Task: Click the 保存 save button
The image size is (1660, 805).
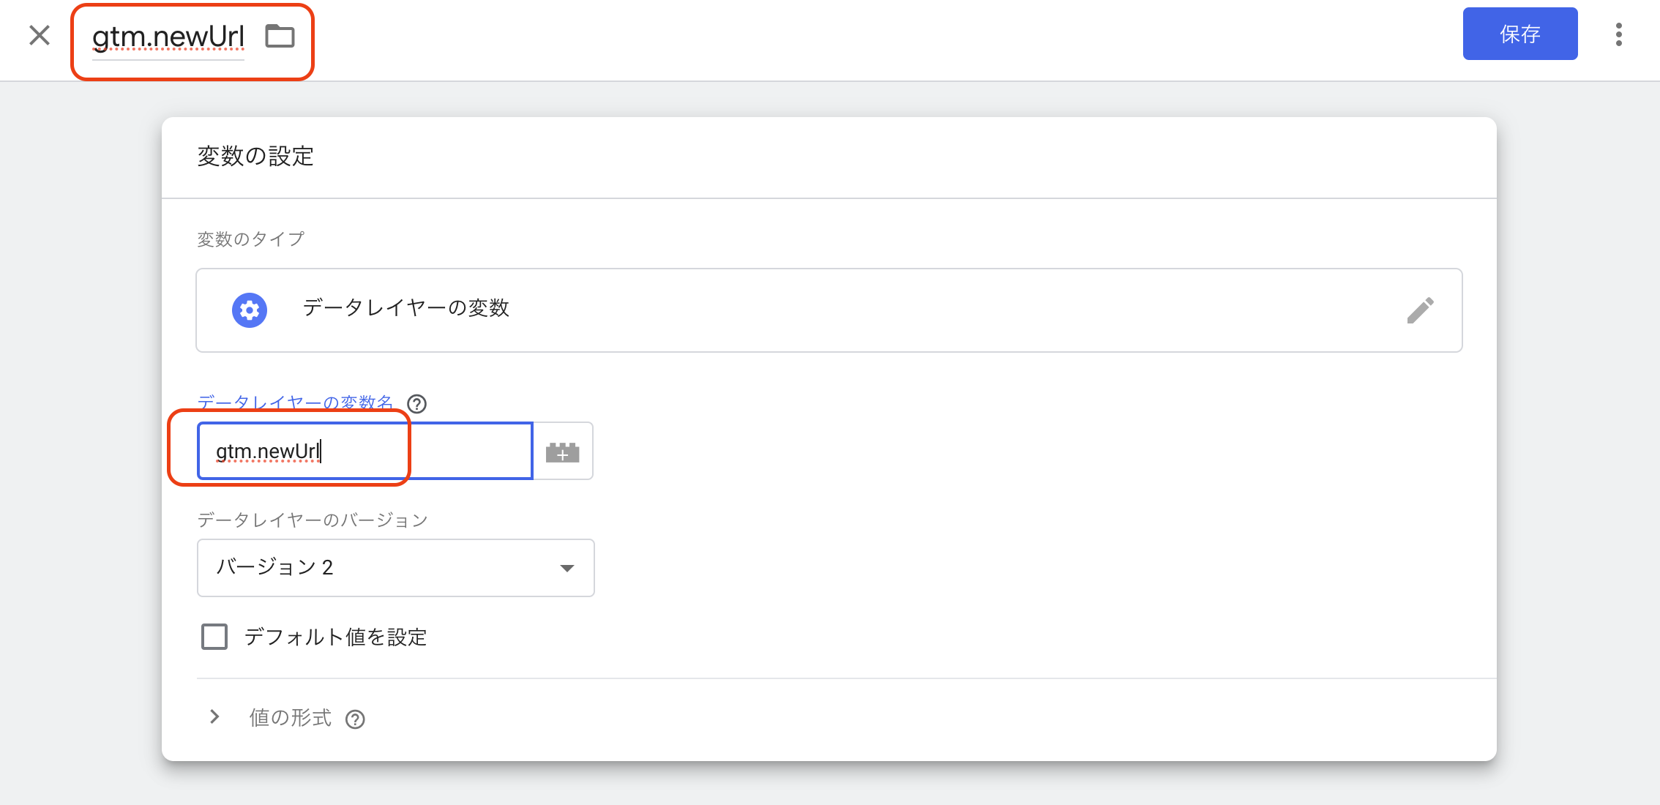Action: (x=1519, y=34)
